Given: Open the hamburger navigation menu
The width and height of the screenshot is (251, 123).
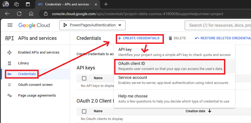Looking at the screenshot, I should point(10,25).
